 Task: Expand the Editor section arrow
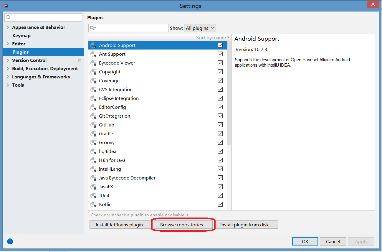pyautogui.click(x=8, y=44)
